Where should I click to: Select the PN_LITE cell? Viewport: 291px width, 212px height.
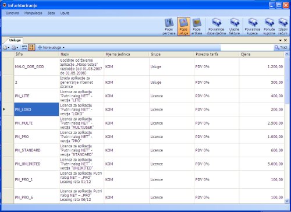click(x=36, y=96)
